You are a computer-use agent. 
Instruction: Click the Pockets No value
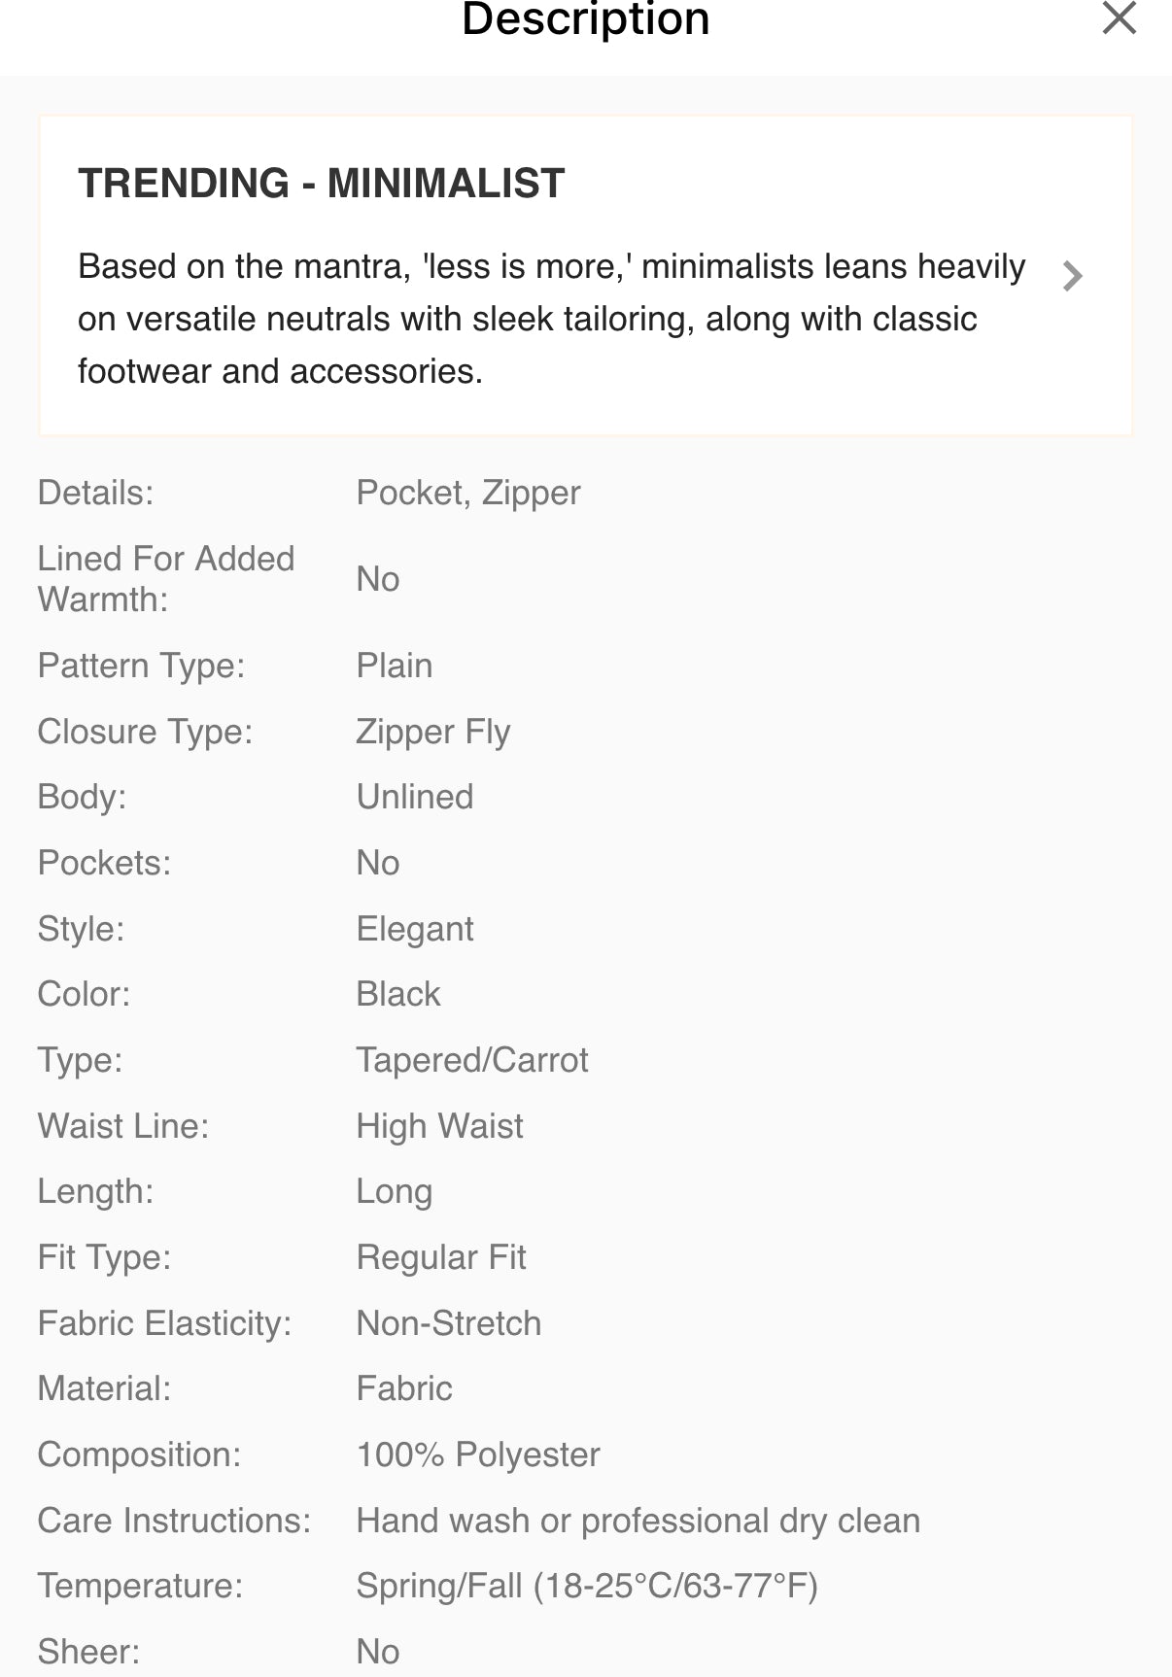click(x=377, y=863)
